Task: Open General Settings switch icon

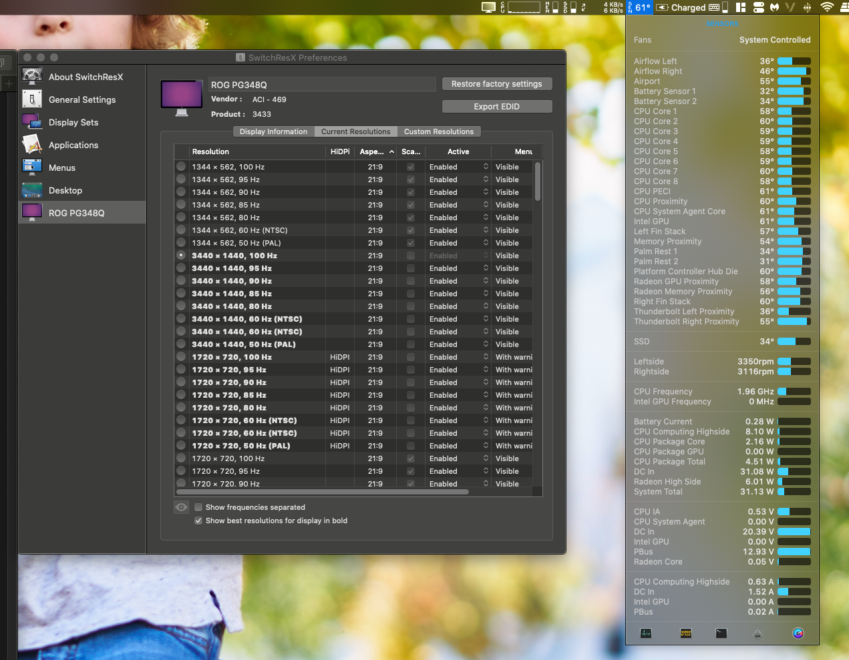Action: pyautogui.click(x=32, y=99)
